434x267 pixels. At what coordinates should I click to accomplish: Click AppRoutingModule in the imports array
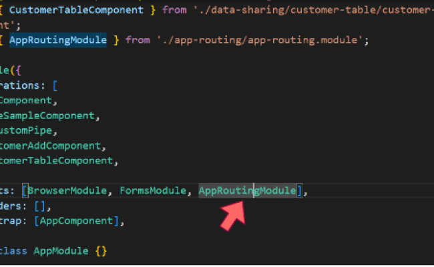[x=247, y=191]
